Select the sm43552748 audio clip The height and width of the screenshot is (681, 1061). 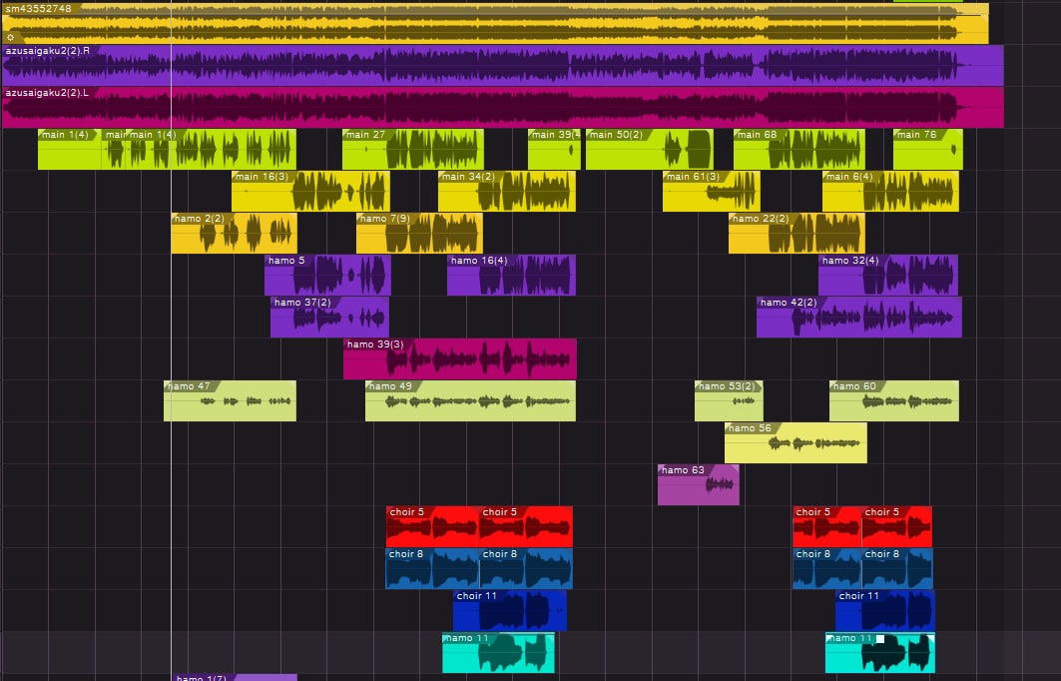(x=495, y=24)
